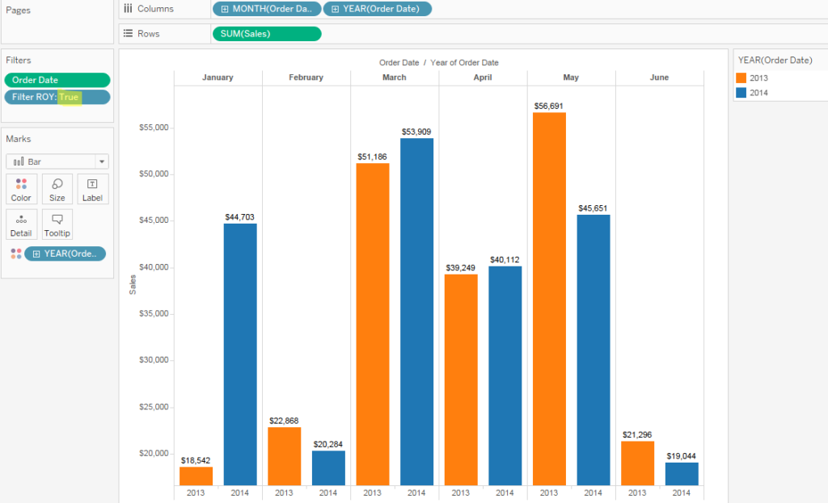Select the March 2014 bar labeled $53,909
The image size is (828, 503).
[x=416, y=312]
